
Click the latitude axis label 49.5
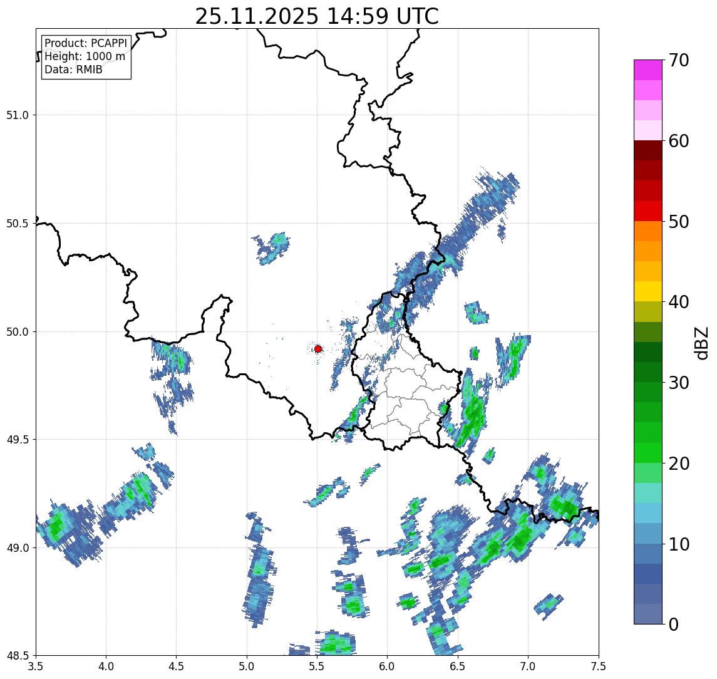tap(18, 440)
